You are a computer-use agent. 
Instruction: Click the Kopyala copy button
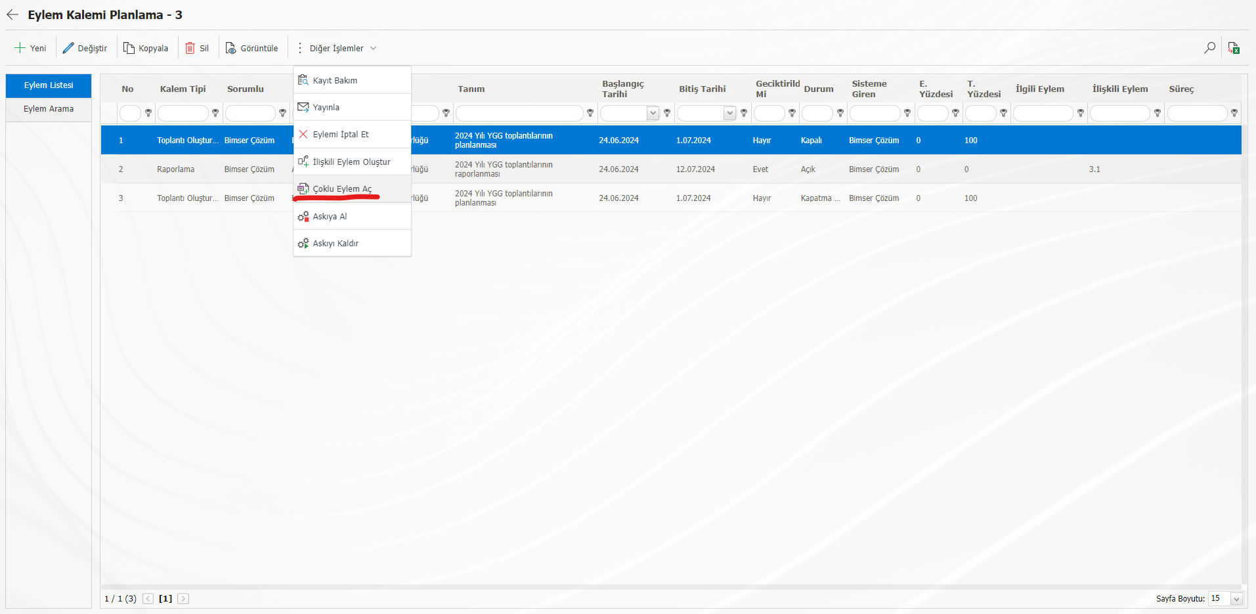pyautogui.click(x=146, y=48)
